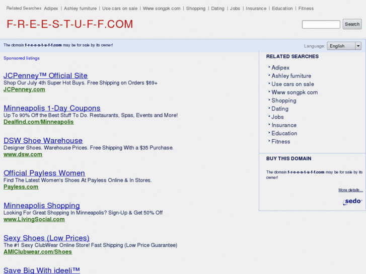Select Fitness in top bar
The image size is (366, 274).
click(306, 9)
